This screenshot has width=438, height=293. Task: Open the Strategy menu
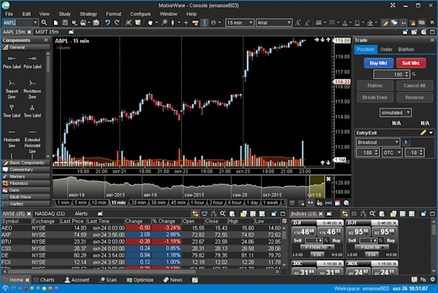point(88,14)
